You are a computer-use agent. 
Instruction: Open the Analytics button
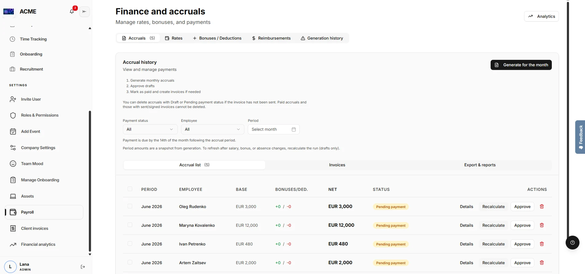(541, 16)
